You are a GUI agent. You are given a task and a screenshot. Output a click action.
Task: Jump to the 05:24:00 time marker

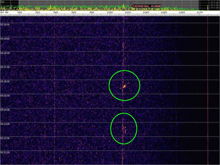point(5,110)
